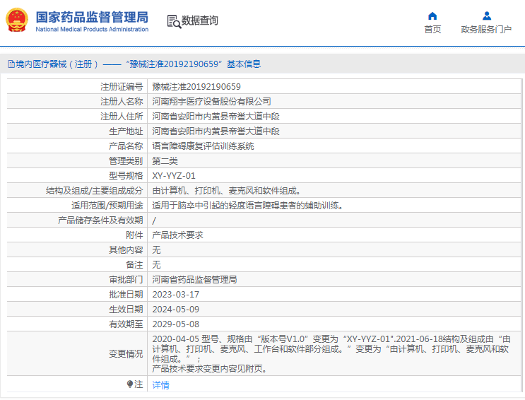Screen dimensions: 525x400
Task: Open the 数据查询 label
Action: 199,20
